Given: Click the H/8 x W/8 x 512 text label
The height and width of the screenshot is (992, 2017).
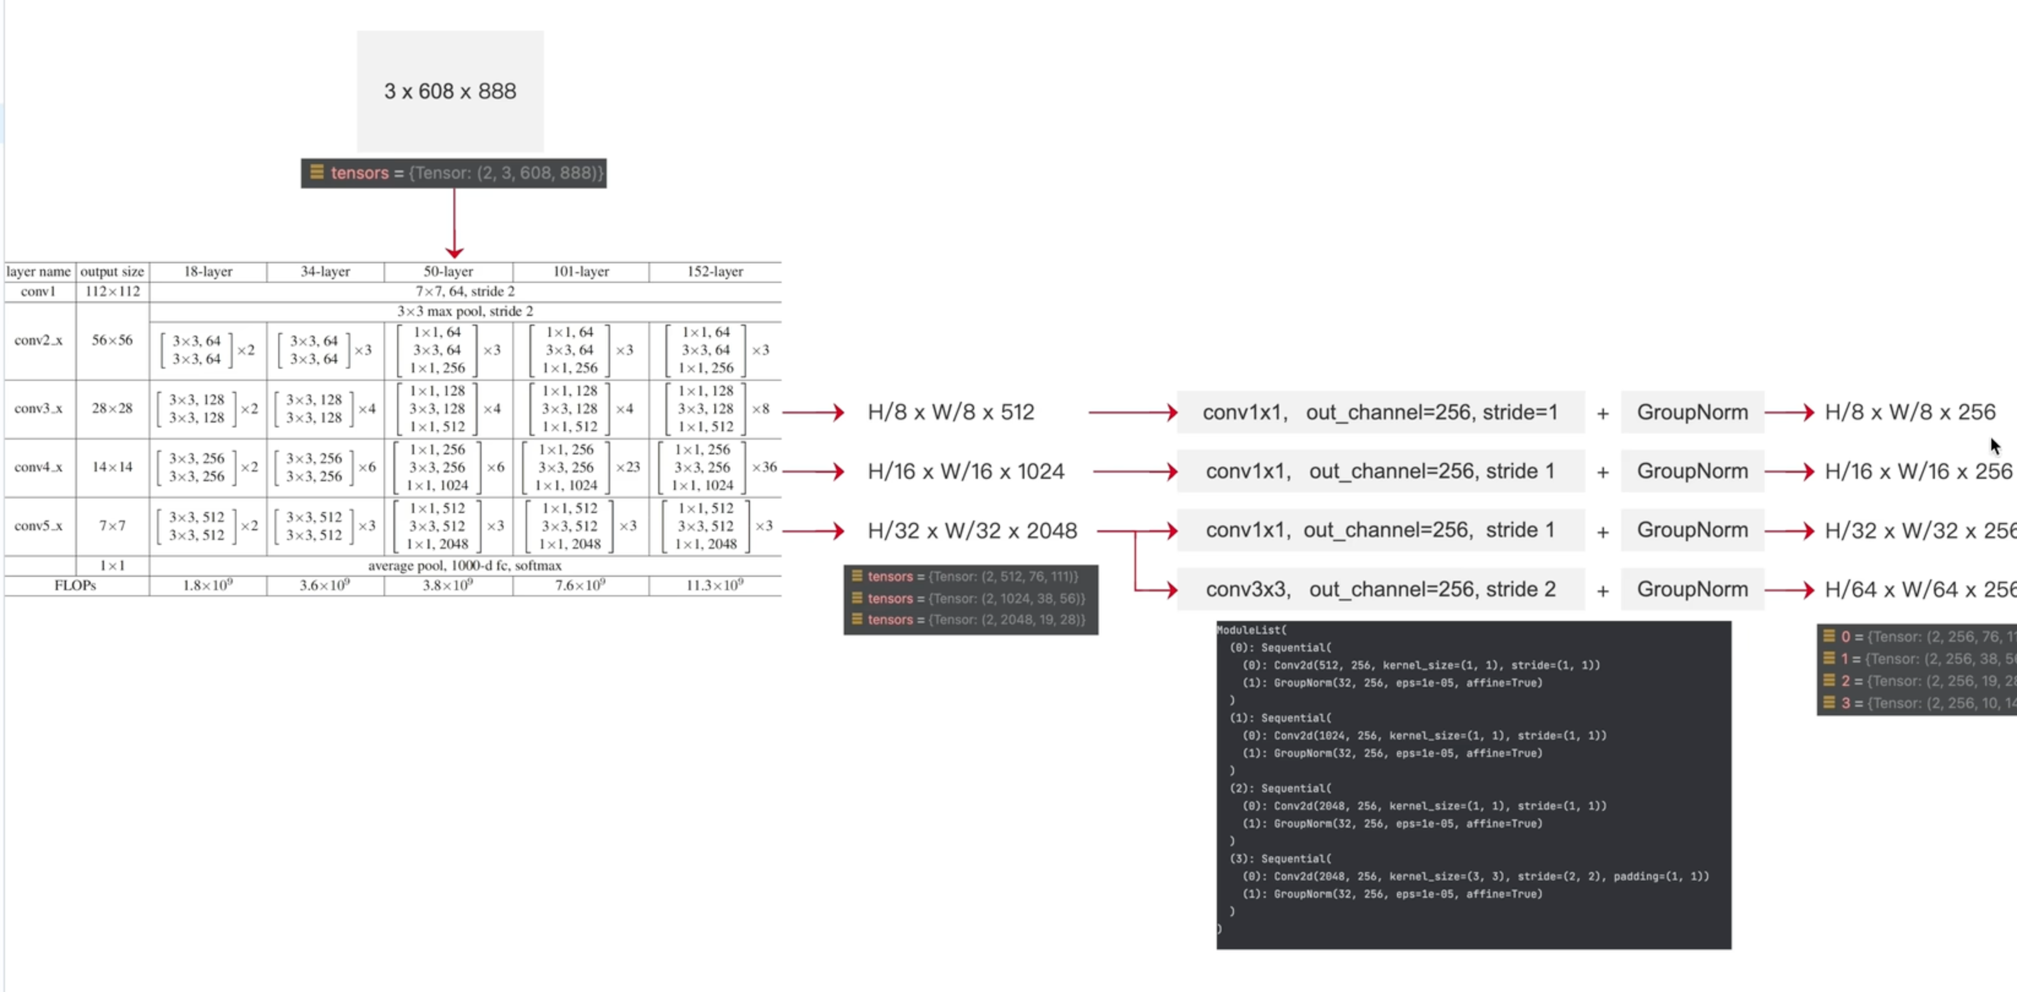Looking at the screenshot, I should (950, 412).
